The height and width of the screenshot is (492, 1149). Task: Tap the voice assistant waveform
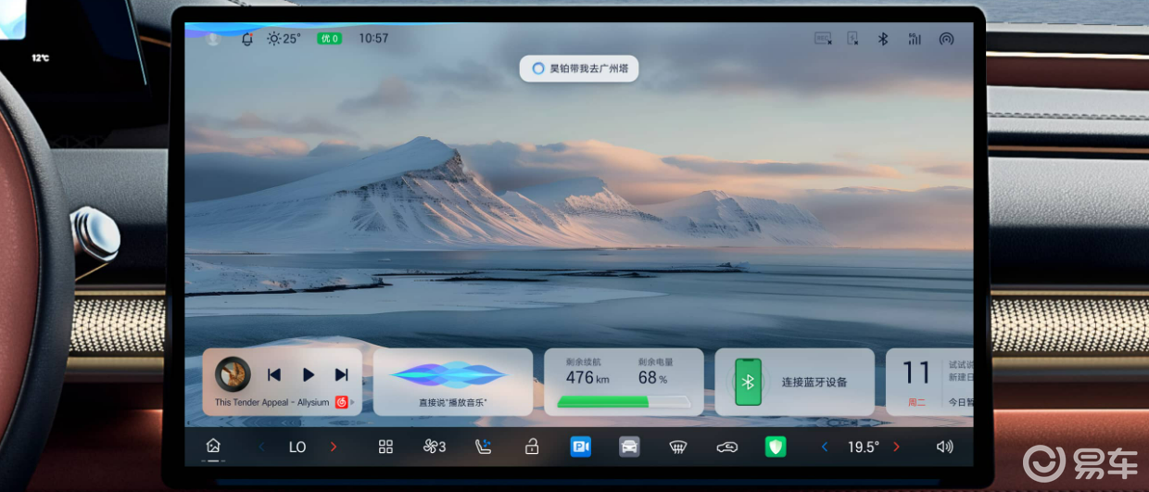(x=449, y=374)
